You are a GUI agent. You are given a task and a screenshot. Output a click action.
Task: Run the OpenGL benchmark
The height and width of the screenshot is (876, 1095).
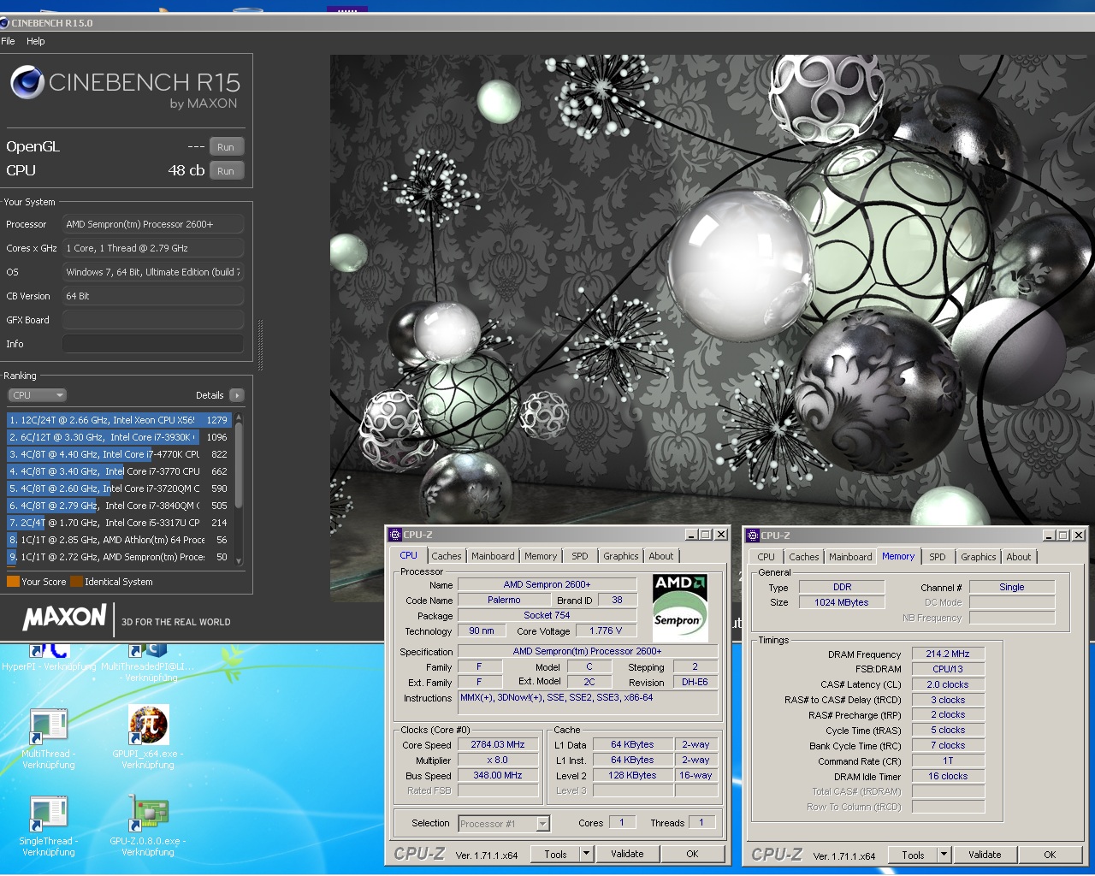(226, 147)
